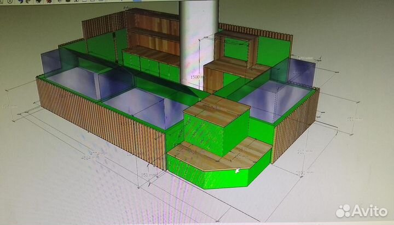
Task: Select the wooden slat panel on the left front
Action: click(99, 120)
